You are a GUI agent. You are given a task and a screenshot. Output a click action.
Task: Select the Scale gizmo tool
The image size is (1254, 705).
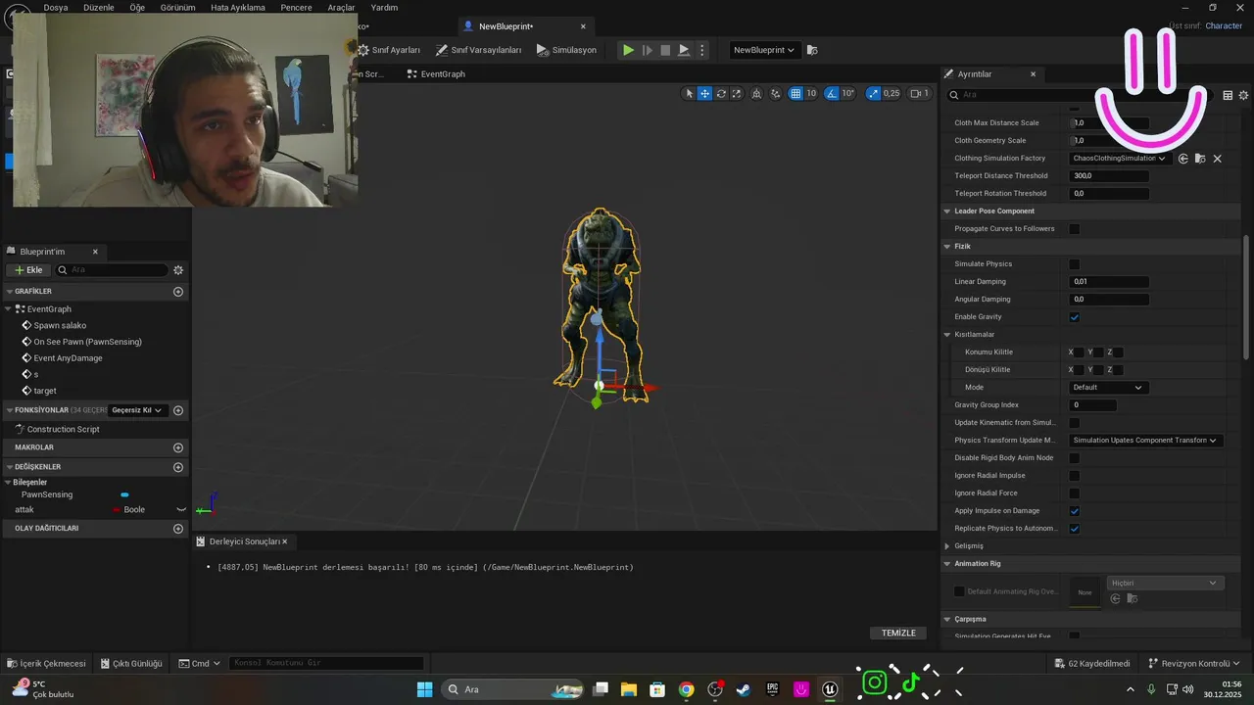(737, 93)
